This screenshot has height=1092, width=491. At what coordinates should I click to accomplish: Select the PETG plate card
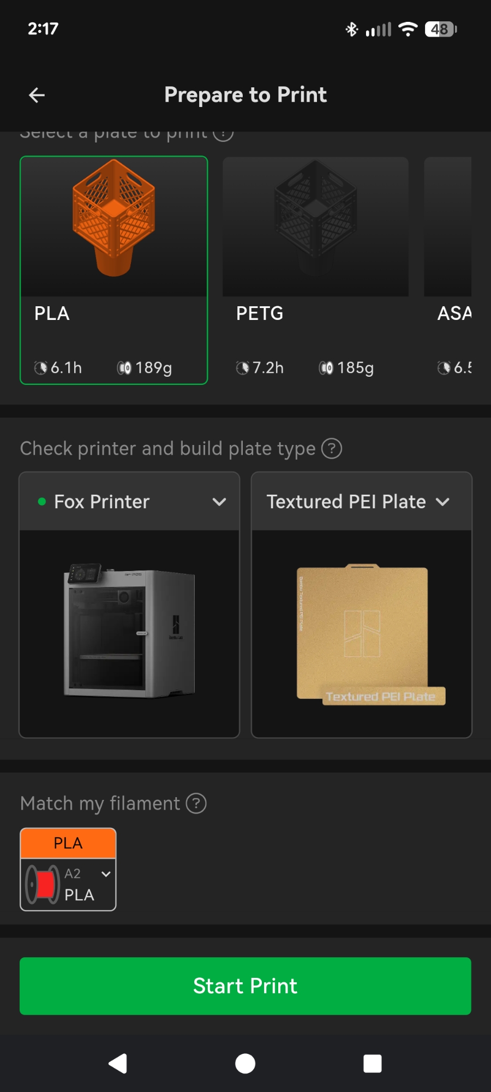(315, 270)
